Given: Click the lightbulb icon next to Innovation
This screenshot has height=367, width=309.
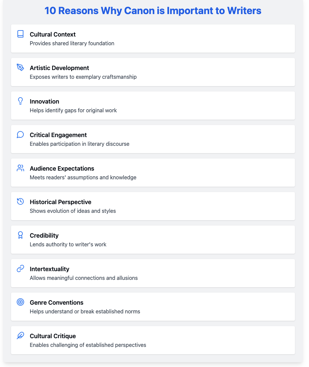Looking at the screenshot, I should [20, 101].
